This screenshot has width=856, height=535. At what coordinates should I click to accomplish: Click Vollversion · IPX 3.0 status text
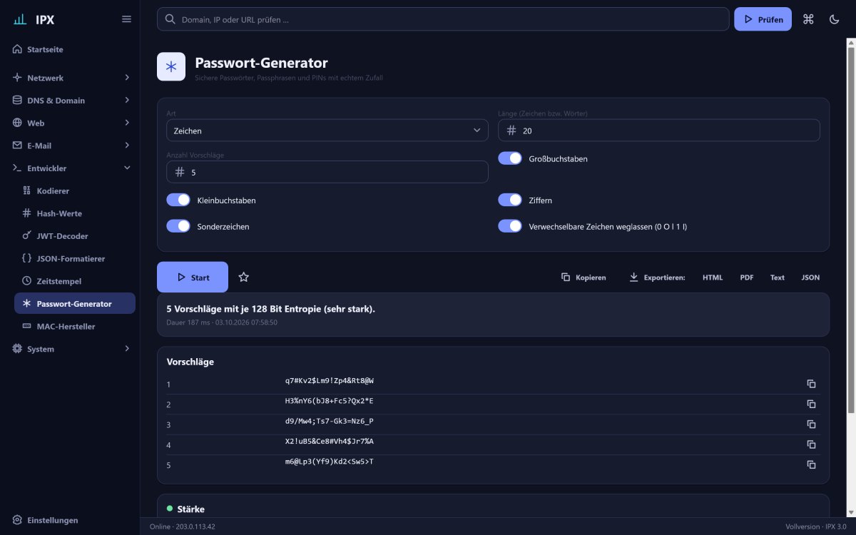click(815, 526)
